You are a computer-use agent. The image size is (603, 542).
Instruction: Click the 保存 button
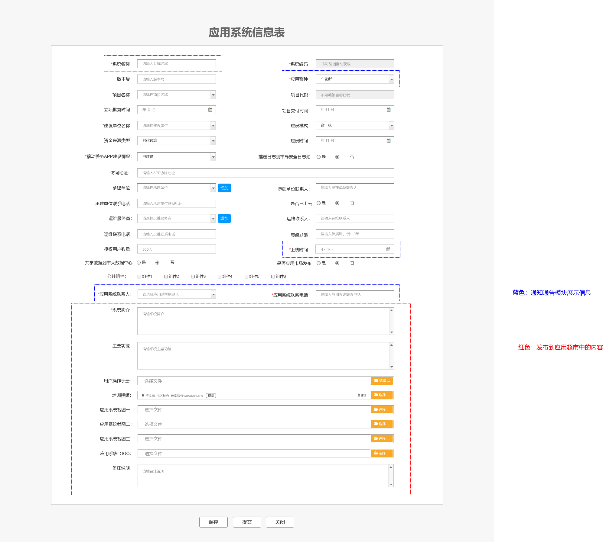click(213, 522)
